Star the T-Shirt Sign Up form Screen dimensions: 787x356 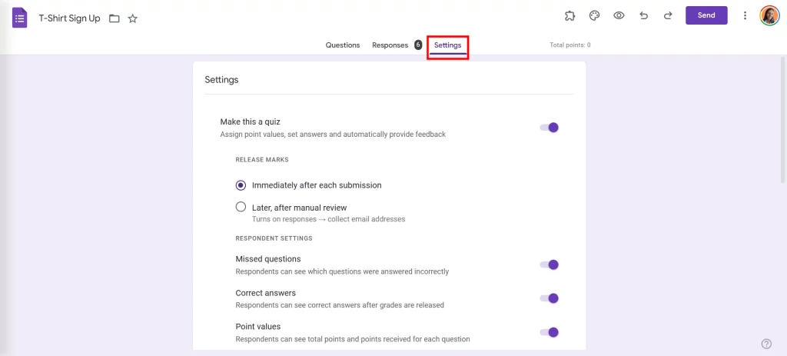(132, 18)
